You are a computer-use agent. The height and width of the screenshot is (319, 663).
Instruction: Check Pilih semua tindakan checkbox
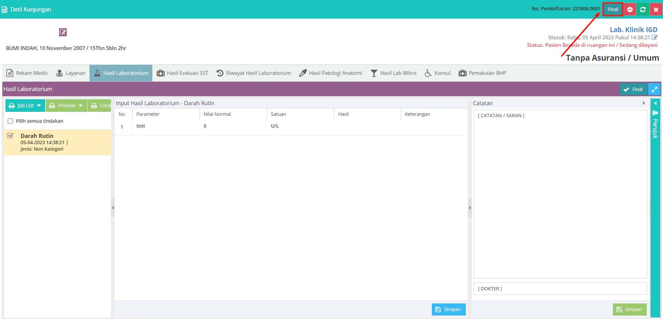(10, 121)
